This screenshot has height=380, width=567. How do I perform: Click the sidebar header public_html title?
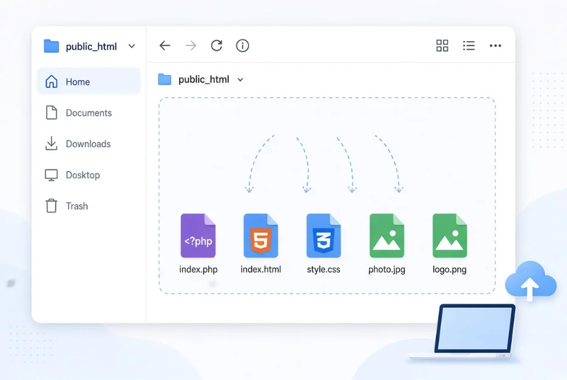click(91, 47)
